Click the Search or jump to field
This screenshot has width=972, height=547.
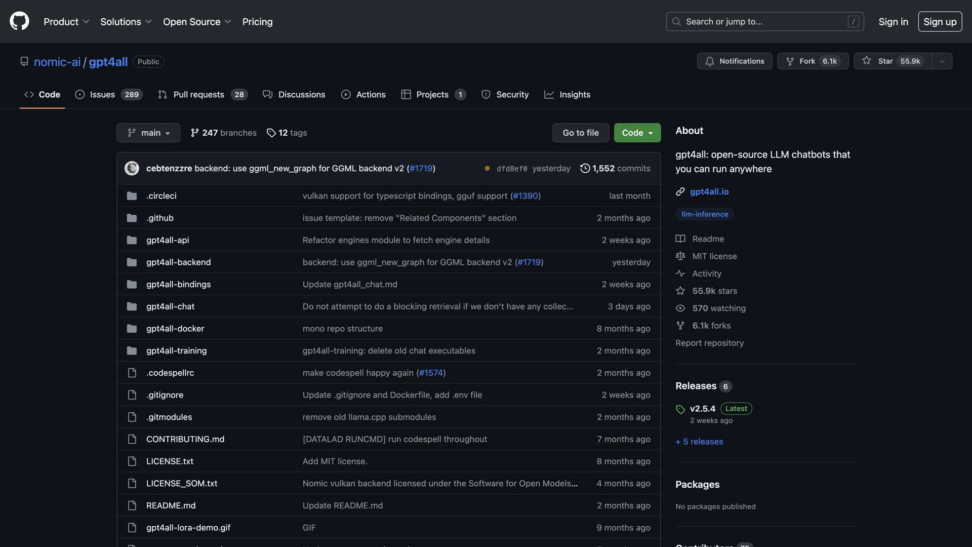[x=764, y=22]
